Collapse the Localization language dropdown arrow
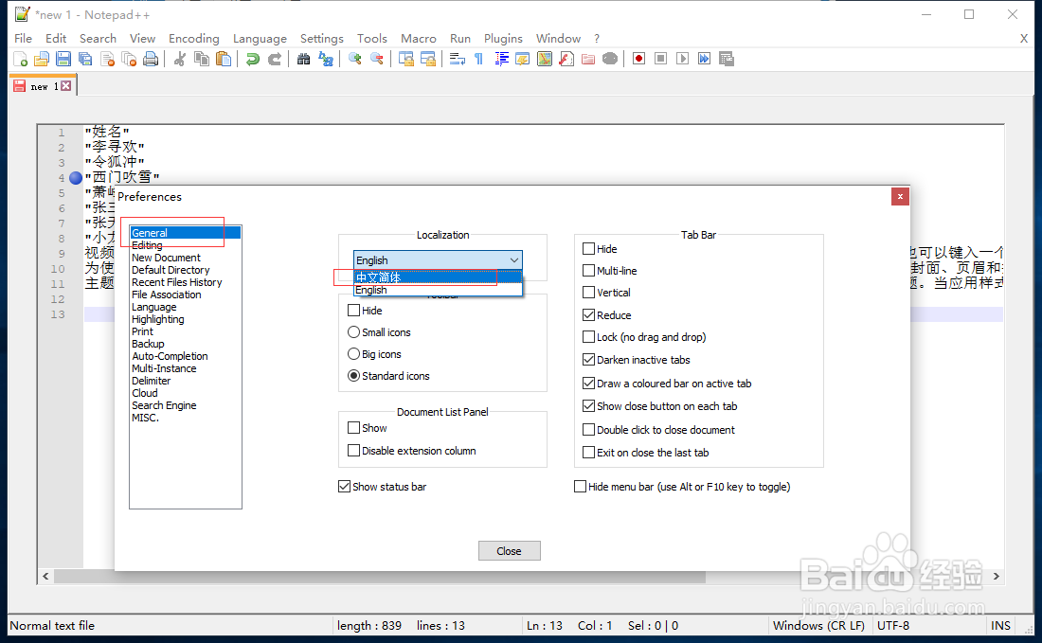 (x=513, y=260)
